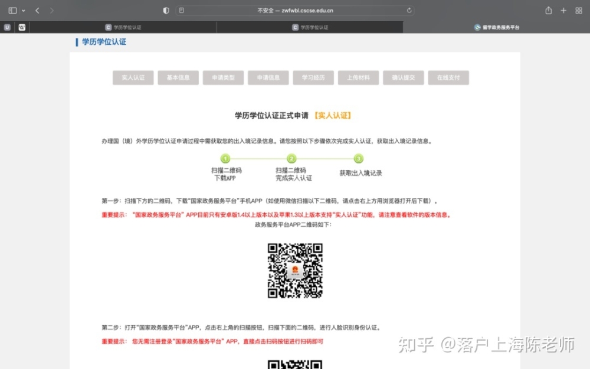Click the 上传材料 step button
The image size is (590, 369).
(x=358, y=77)
